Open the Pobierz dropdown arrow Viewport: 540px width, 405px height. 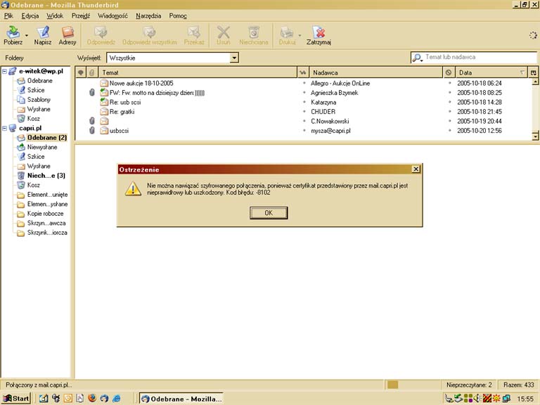pyautogui.click(x=27, y=35)
